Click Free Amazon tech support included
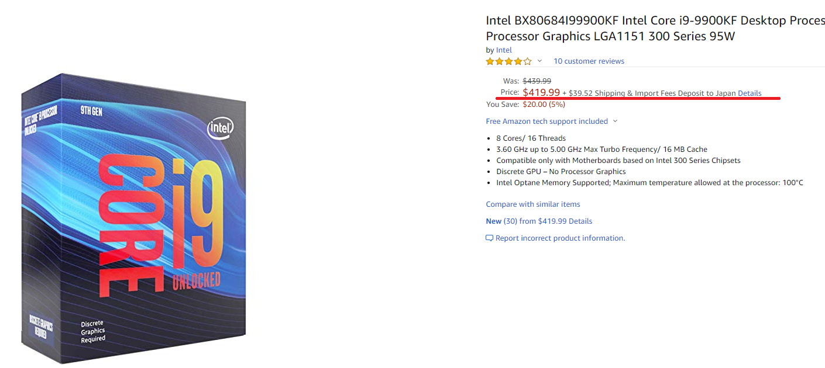The width and height of the screenshot is (825, 368). (546, 121)
